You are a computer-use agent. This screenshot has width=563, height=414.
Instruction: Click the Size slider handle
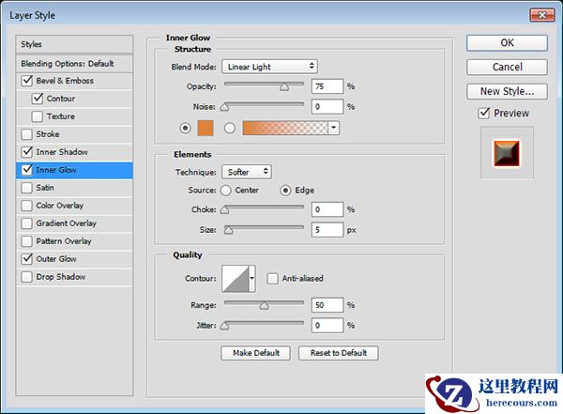pos(228,230)
